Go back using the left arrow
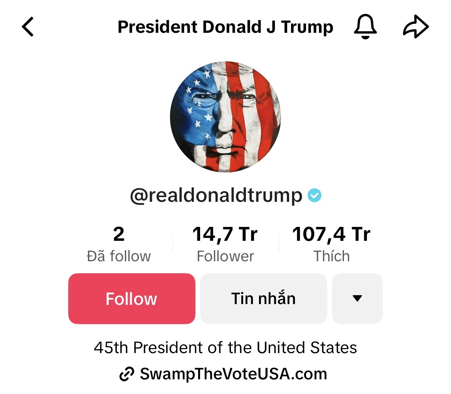Screen dimensions: 451x394 pos(28,27)
